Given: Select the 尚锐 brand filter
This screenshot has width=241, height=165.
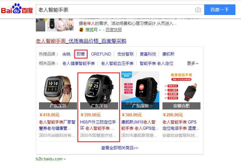Looking at the screenshot, I should click(66, 54).
